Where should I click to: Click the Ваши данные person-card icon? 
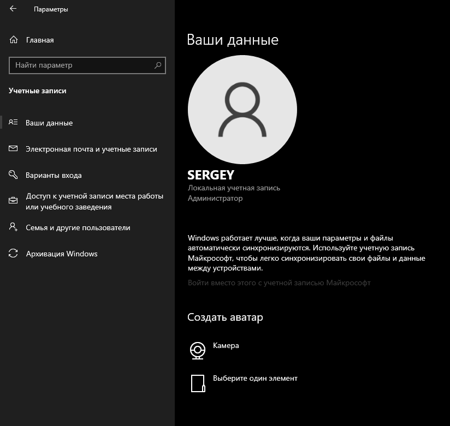[13, 122]
